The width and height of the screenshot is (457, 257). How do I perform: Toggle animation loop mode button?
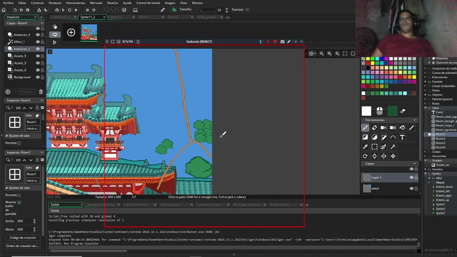(x=55, y=35)
